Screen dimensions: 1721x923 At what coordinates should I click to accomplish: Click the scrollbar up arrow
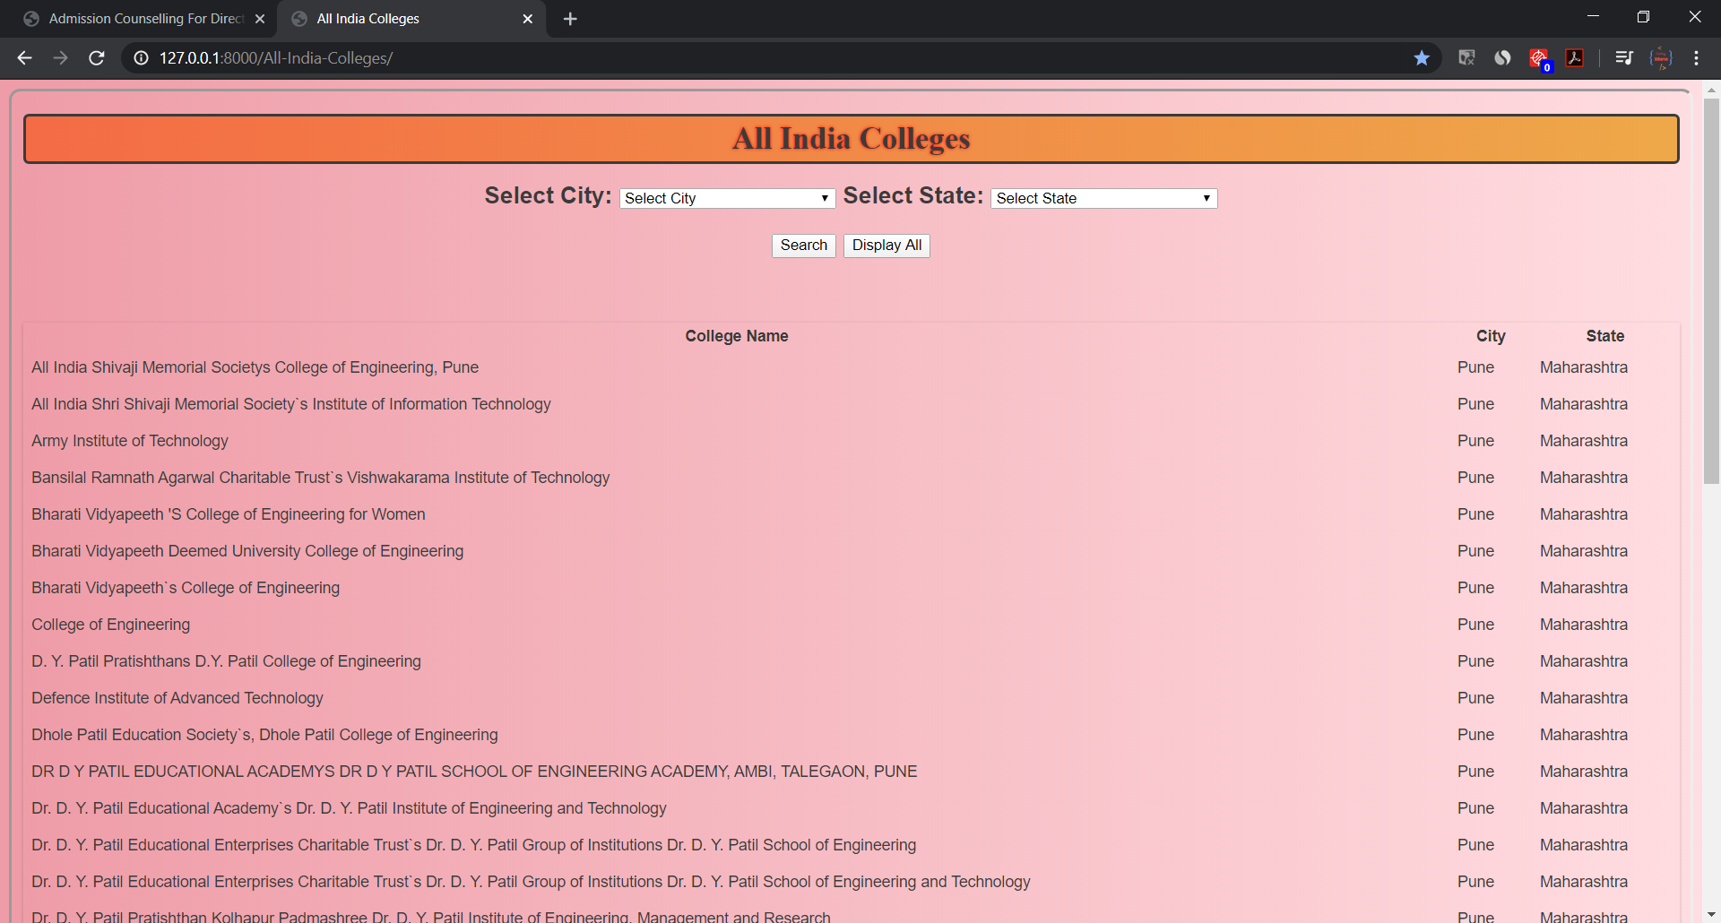point(1711,90)
